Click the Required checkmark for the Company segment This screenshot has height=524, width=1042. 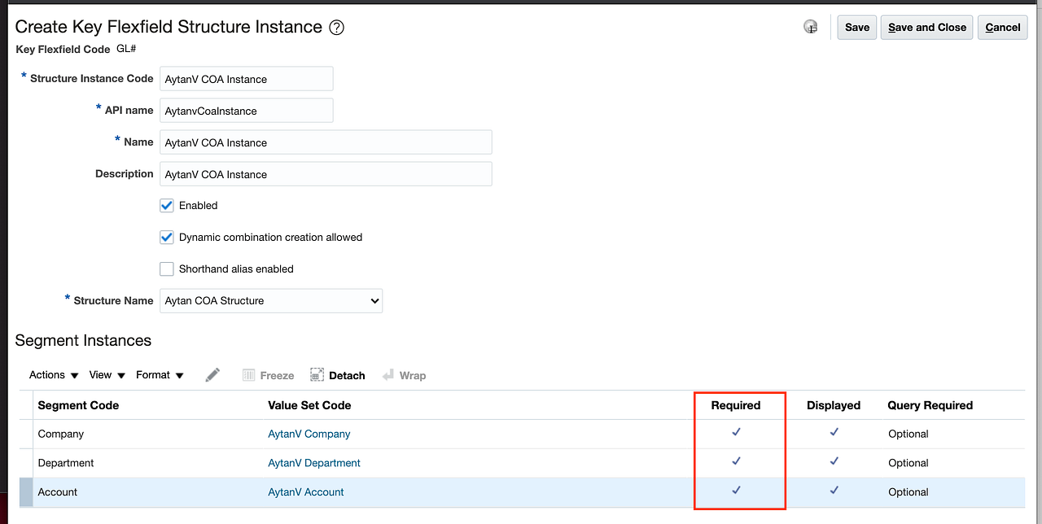(x=737, y=432)
